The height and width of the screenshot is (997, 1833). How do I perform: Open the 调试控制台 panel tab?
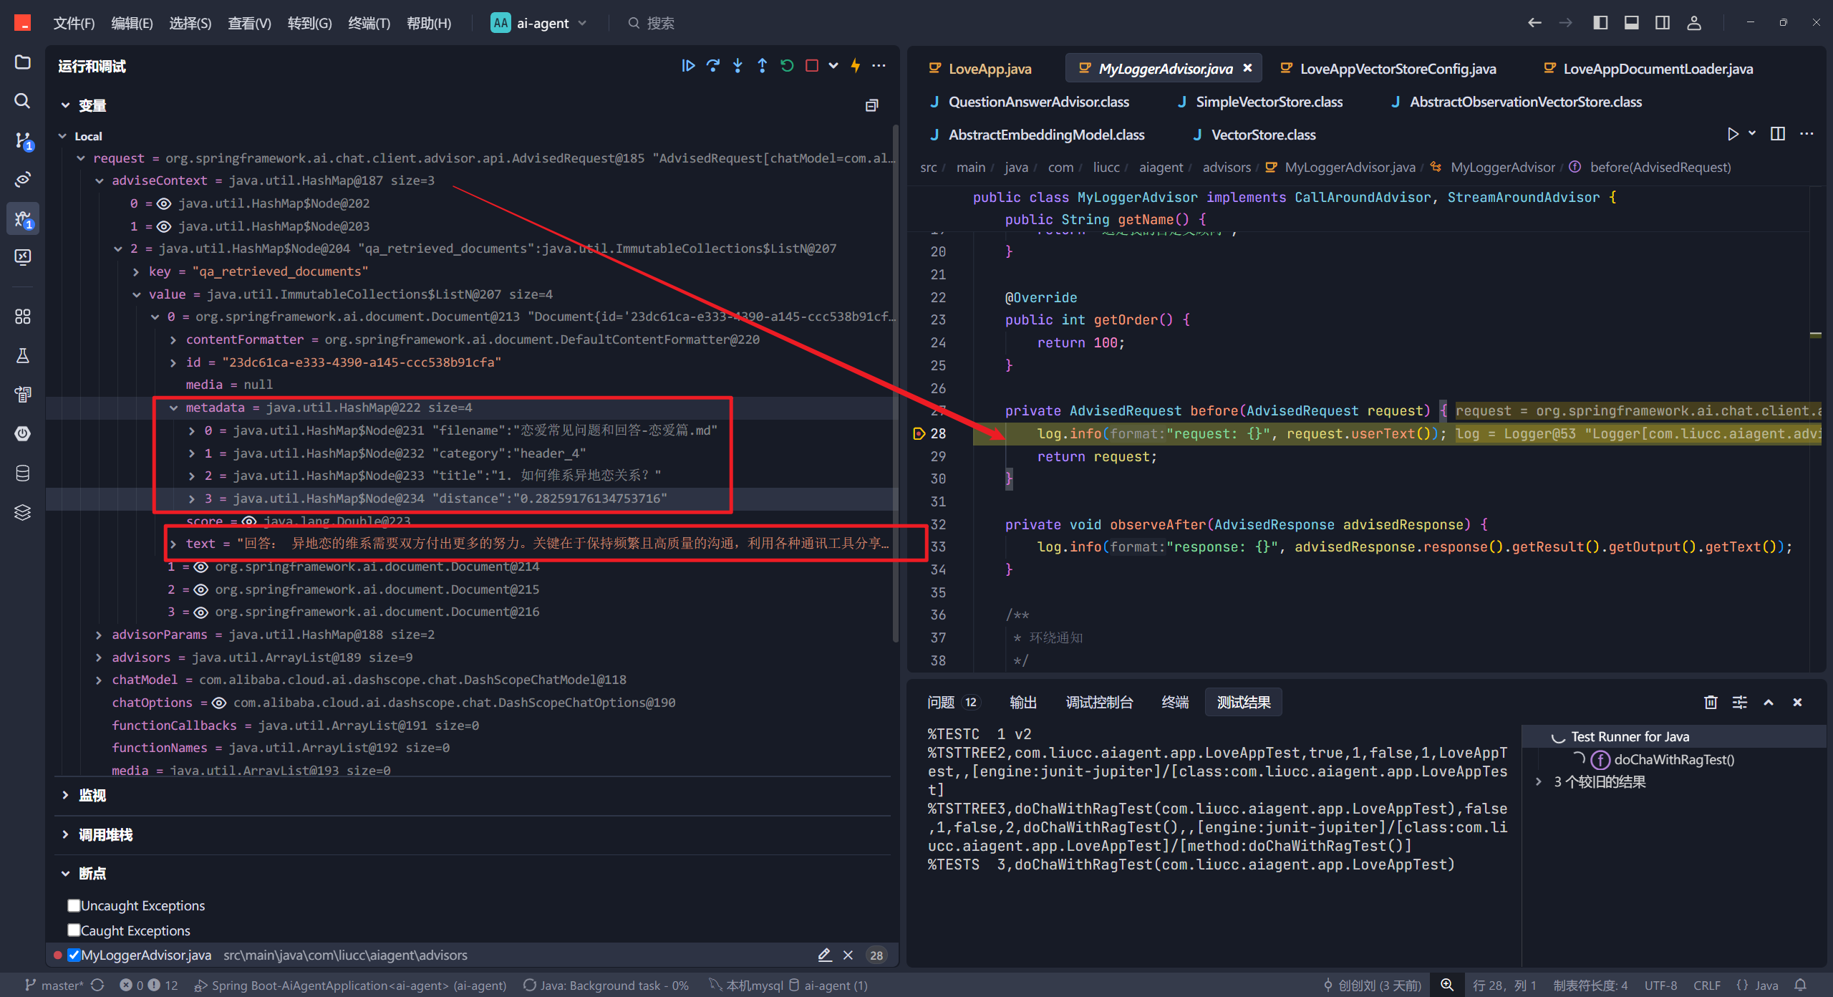click(x=1099, y=702)
